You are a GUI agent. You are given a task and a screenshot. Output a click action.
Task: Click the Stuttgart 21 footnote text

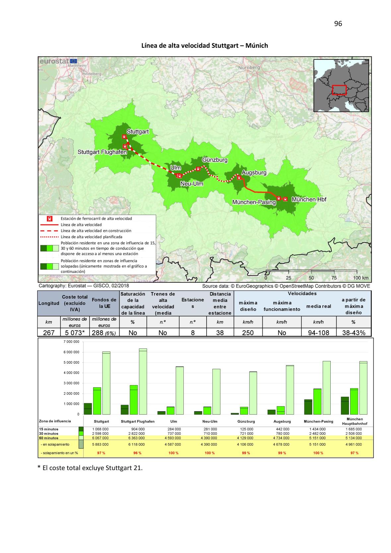[x=90, y=468]
